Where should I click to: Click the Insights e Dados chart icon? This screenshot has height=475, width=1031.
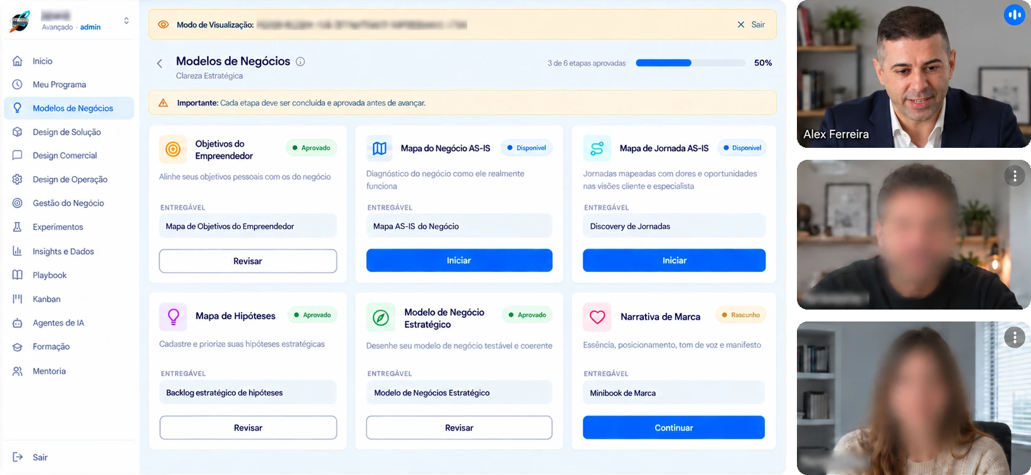[x=18, y=251]
